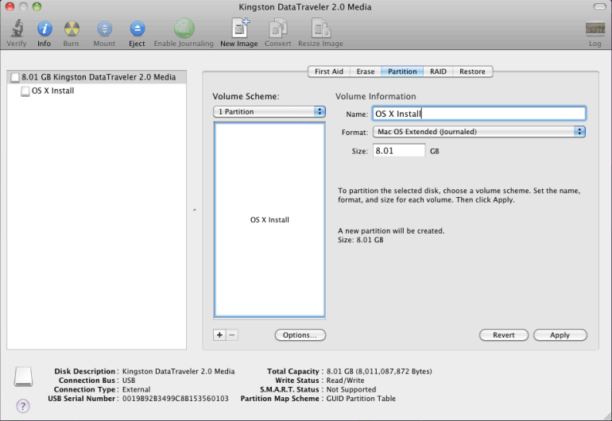Click volume icon beside OS X Install

tap(25, 91)
